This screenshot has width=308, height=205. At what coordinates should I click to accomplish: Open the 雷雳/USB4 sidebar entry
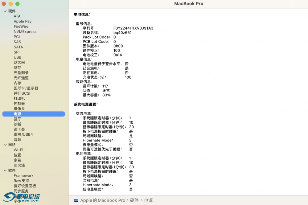pos(23,134)
